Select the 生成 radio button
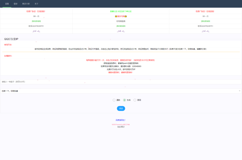Viewport: 242px width, 160px height. point(124,100)
